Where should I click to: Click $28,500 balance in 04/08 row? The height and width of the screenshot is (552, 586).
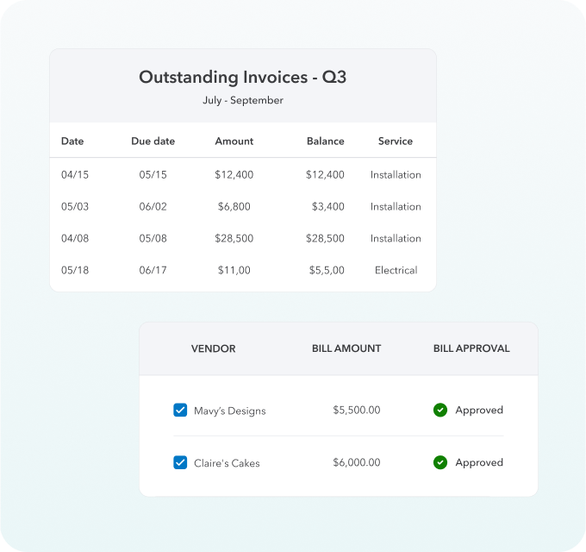325,238
